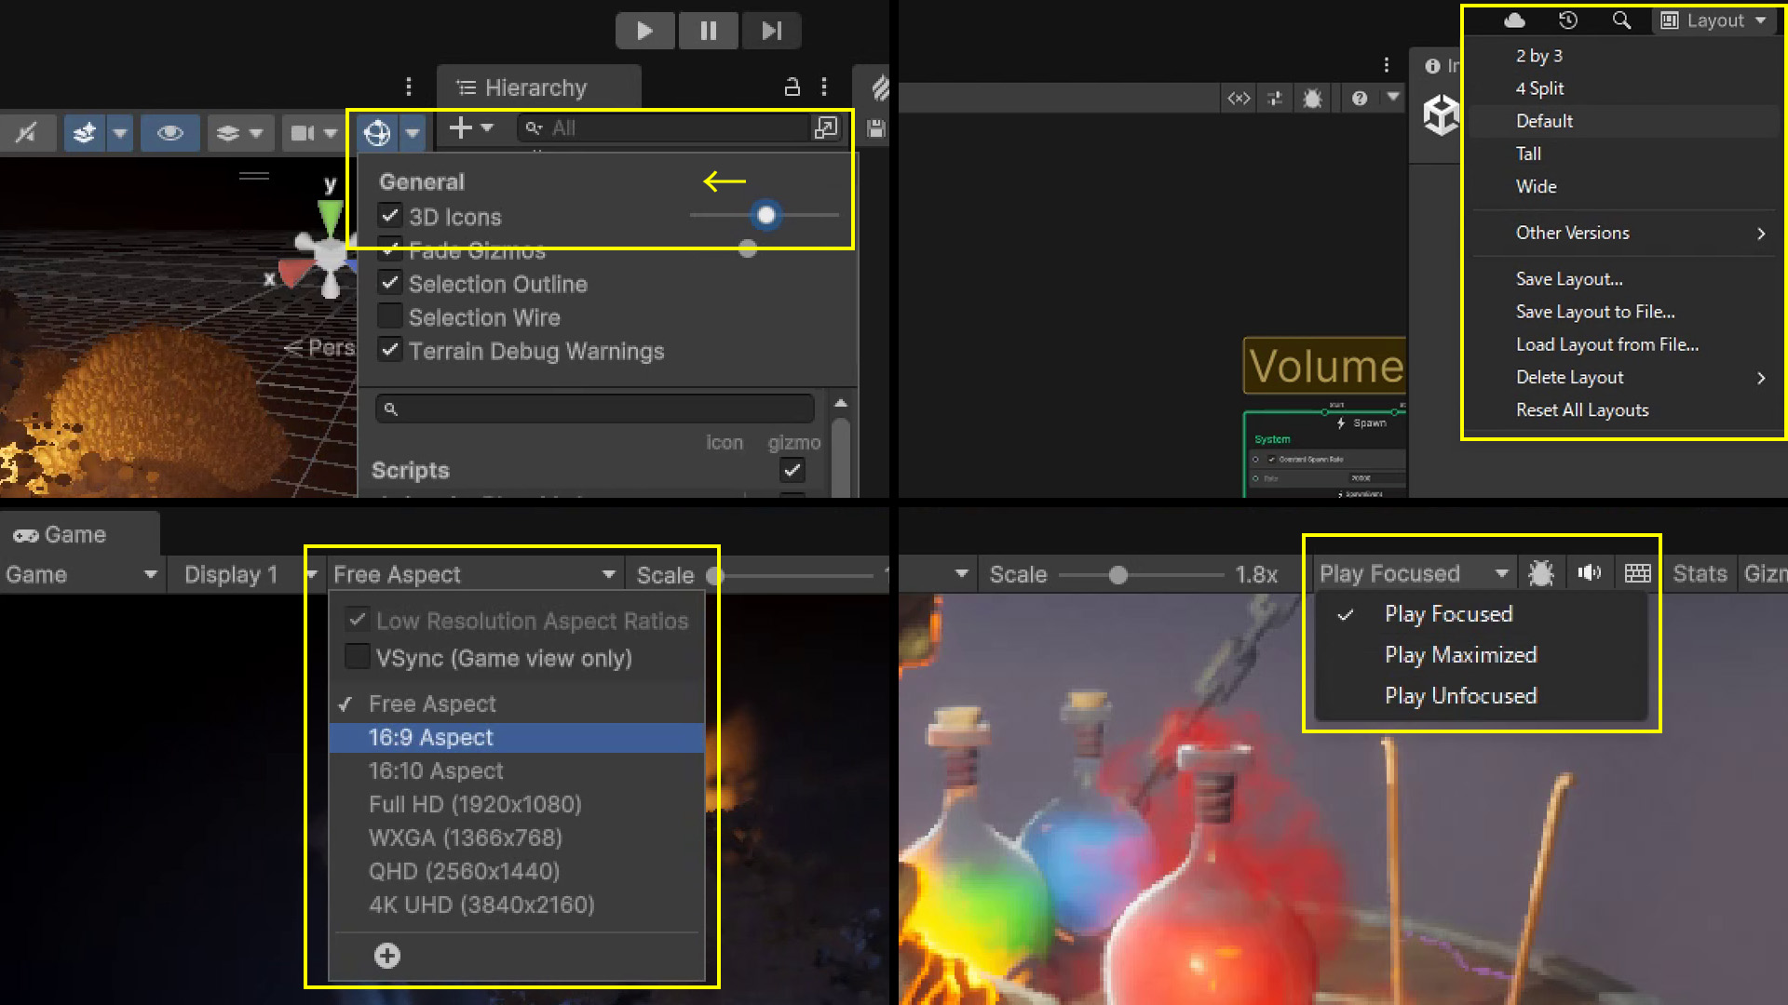Viewport: 1788px width, 1005px height.
Task: Expand the Delete Layout submenu
Action: click(1625, 377)
